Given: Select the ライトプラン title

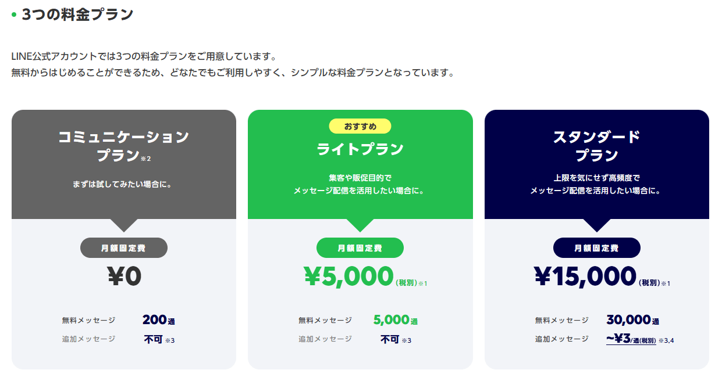Looking at the screenshot, I should (x=360, y=149).
